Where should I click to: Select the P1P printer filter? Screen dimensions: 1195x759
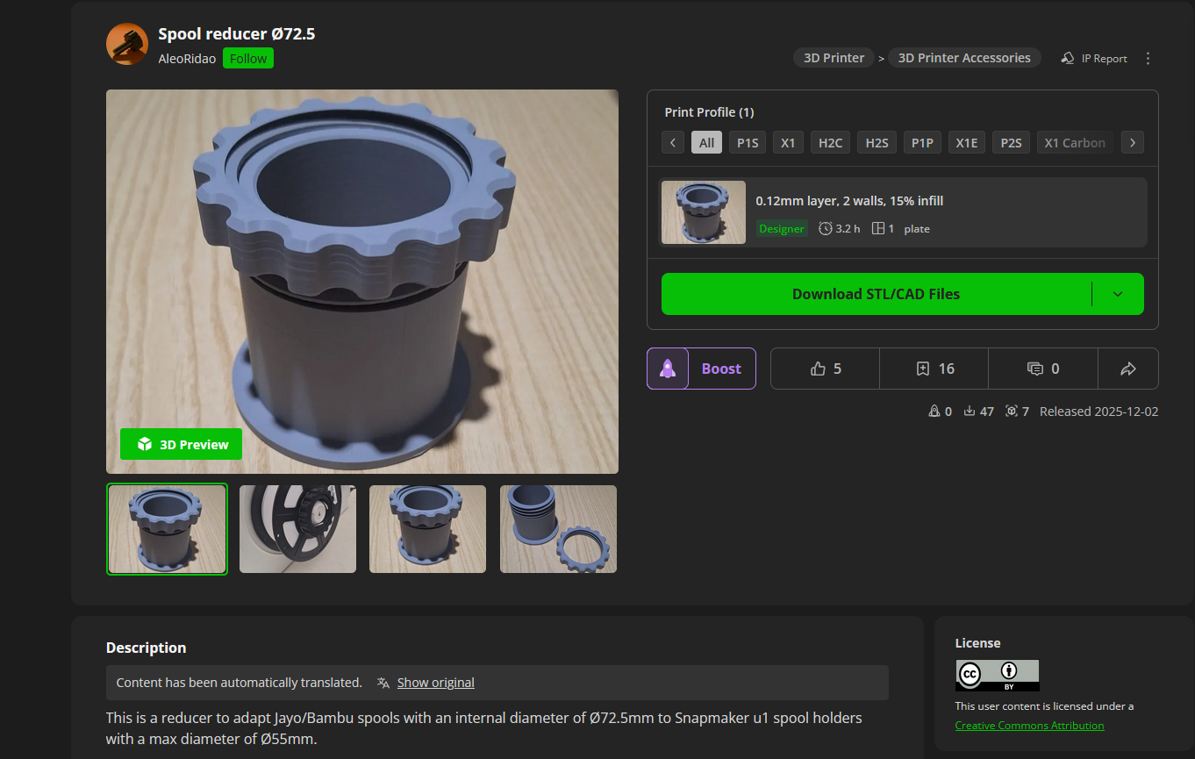(x=922, y=143)
